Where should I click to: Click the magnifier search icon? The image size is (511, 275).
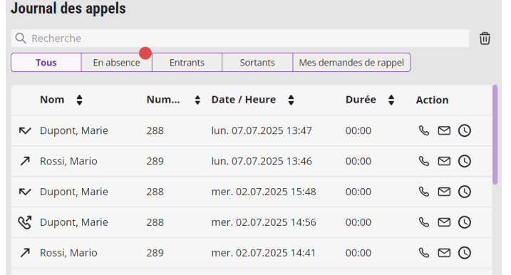click(21, 38)
